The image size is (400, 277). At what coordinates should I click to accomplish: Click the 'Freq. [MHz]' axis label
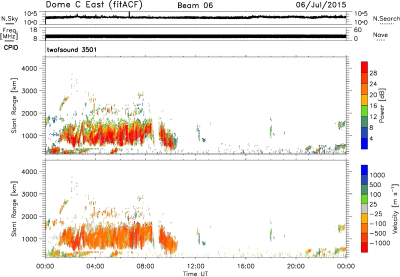(9, 33)
